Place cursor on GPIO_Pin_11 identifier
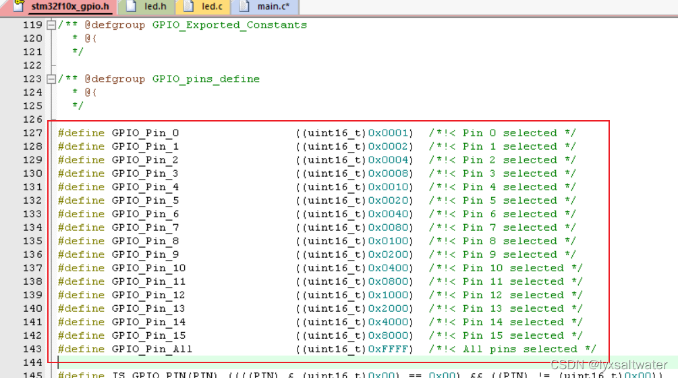678x378 pixels. pyautogui.click(x=148, y=281)
